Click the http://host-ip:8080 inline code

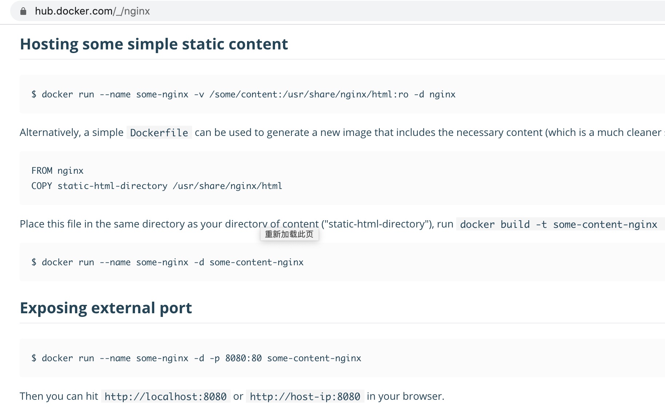pyautogui.click(x=305, y=396)
